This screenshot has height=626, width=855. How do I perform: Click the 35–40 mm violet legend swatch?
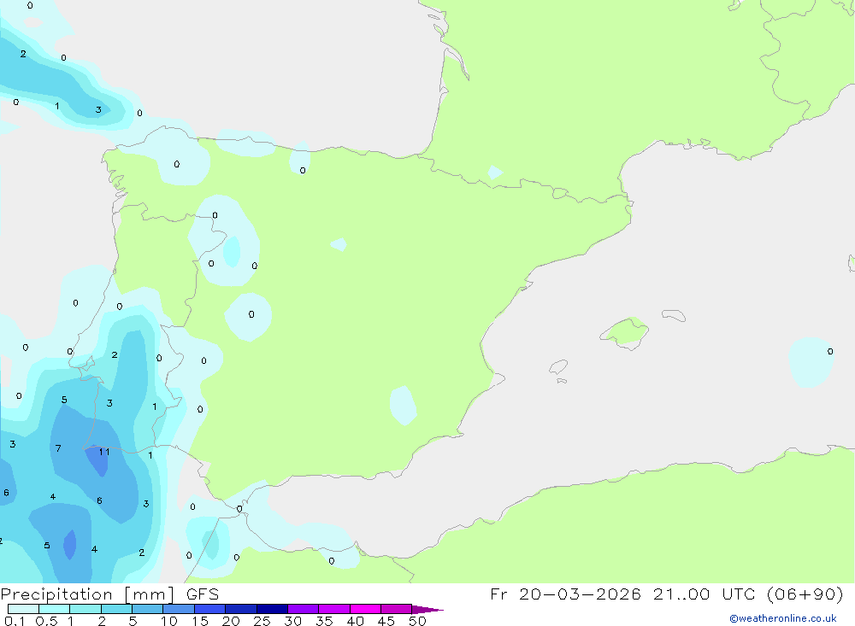click(x=333, y=609)
